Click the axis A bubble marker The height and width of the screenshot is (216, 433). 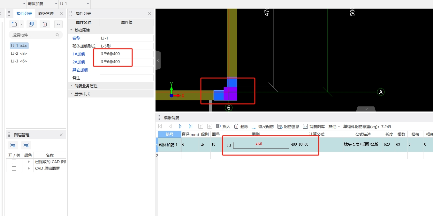click(x=381, y=92)
